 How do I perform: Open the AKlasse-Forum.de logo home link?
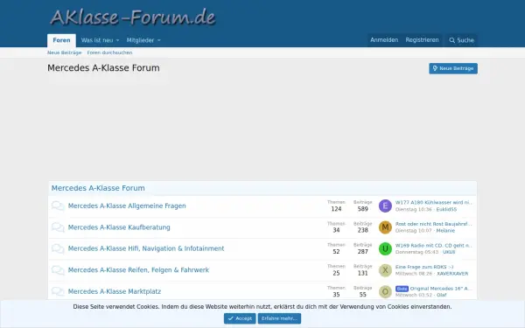pos(133,17)
